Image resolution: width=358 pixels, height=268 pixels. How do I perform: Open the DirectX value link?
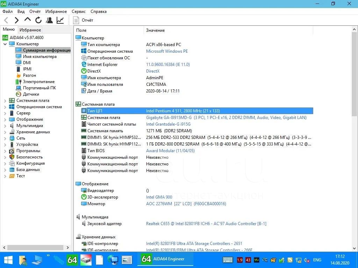coord(153,71)
